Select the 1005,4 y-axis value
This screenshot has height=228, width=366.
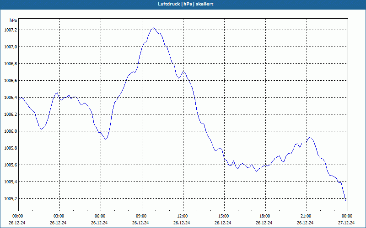11,181
